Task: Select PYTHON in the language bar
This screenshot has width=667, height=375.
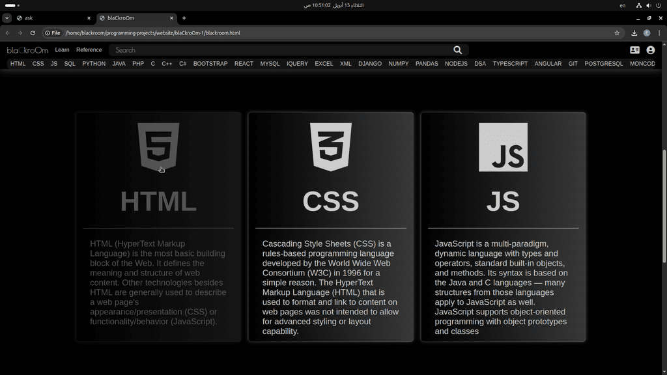Action: click(94, 64)
